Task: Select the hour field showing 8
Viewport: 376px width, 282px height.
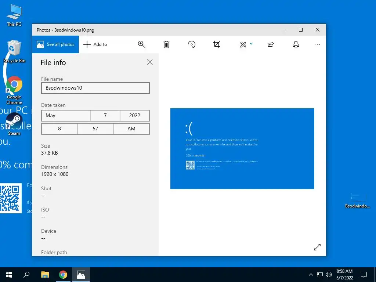Action: [x=59, y=129]
